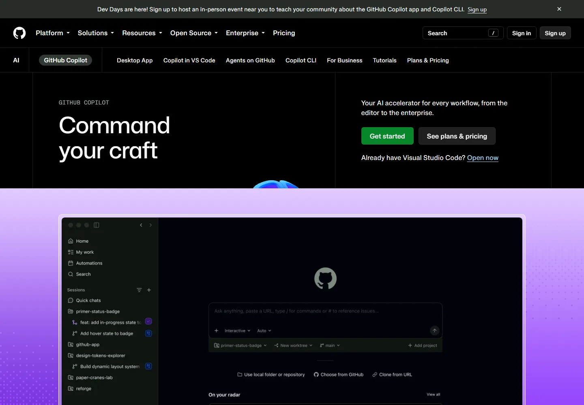
Task: Click Add project below the prompt box
Action: [423, 345]
